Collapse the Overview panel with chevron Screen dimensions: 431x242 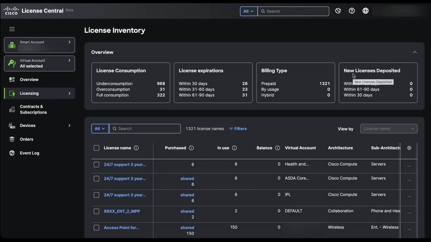pos(415,52)
